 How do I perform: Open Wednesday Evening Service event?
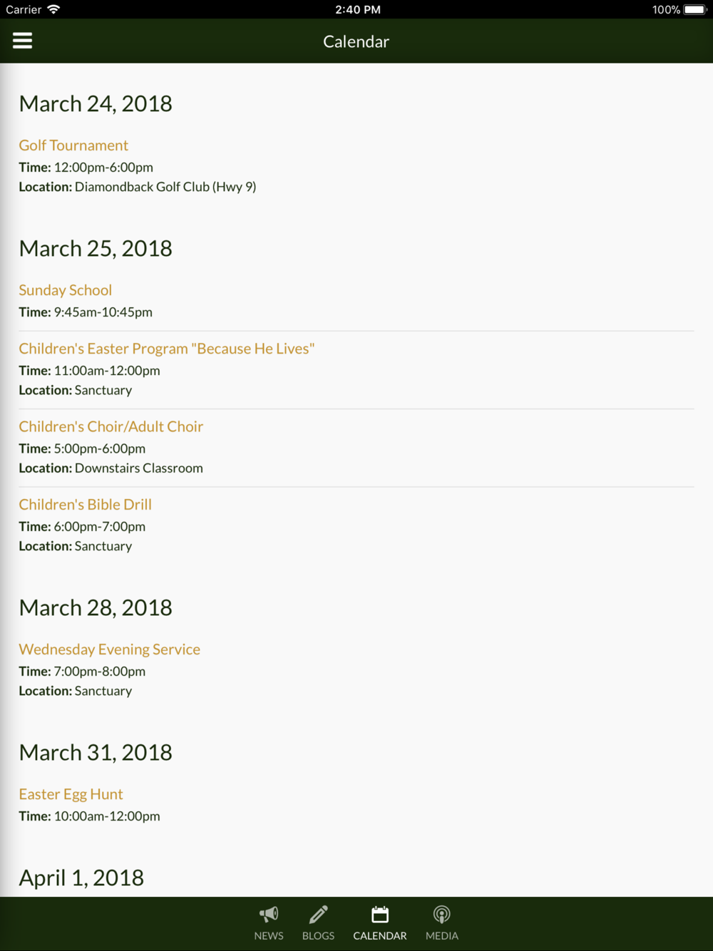109,649
